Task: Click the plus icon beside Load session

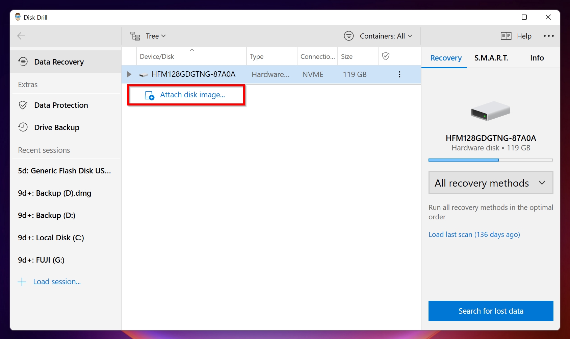Action: pyautogui.click(x=22, y=282)
